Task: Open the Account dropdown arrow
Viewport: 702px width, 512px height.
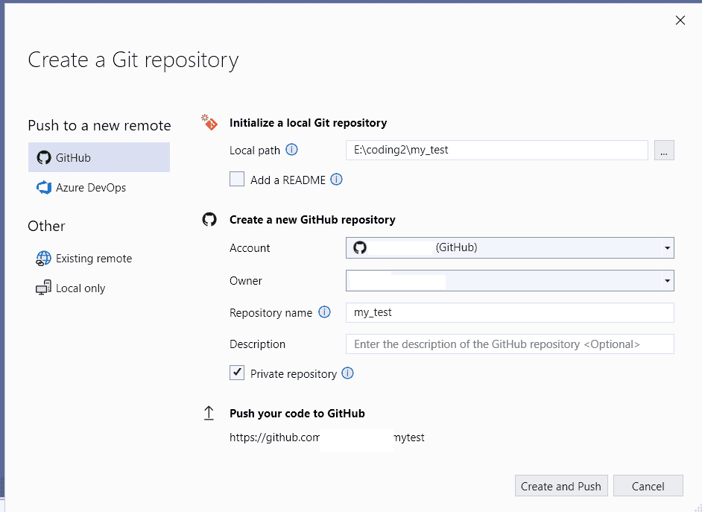Action: point(667,248)
